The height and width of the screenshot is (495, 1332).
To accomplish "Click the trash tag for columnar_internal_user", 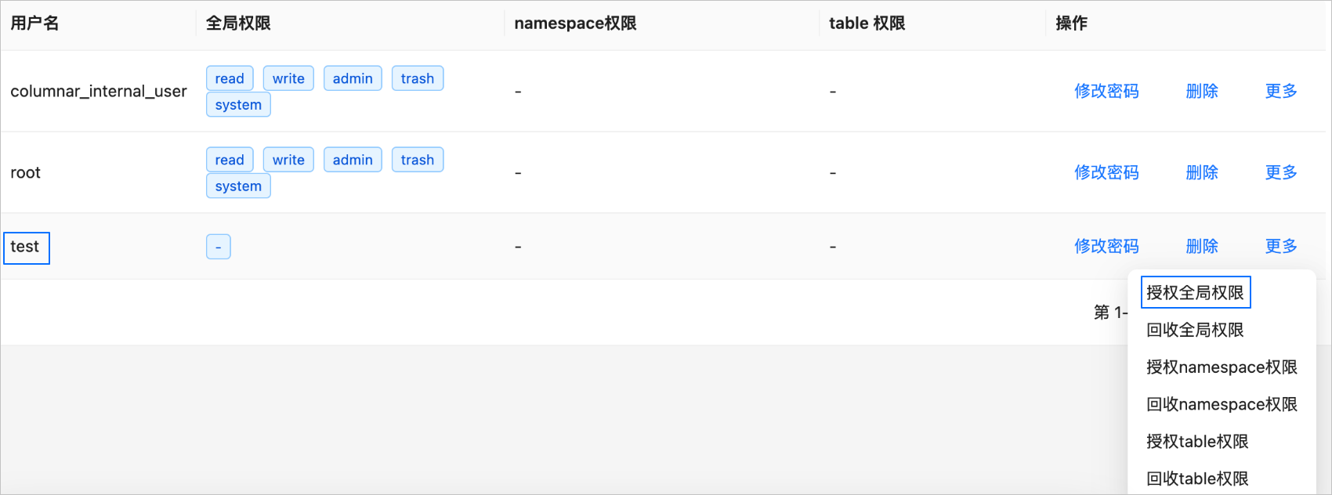I will point(417,78).
